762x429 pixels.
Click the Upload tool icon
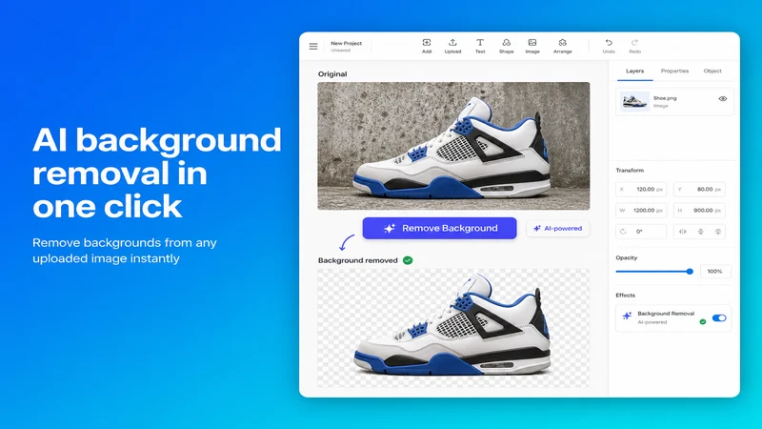pos(452,43)
